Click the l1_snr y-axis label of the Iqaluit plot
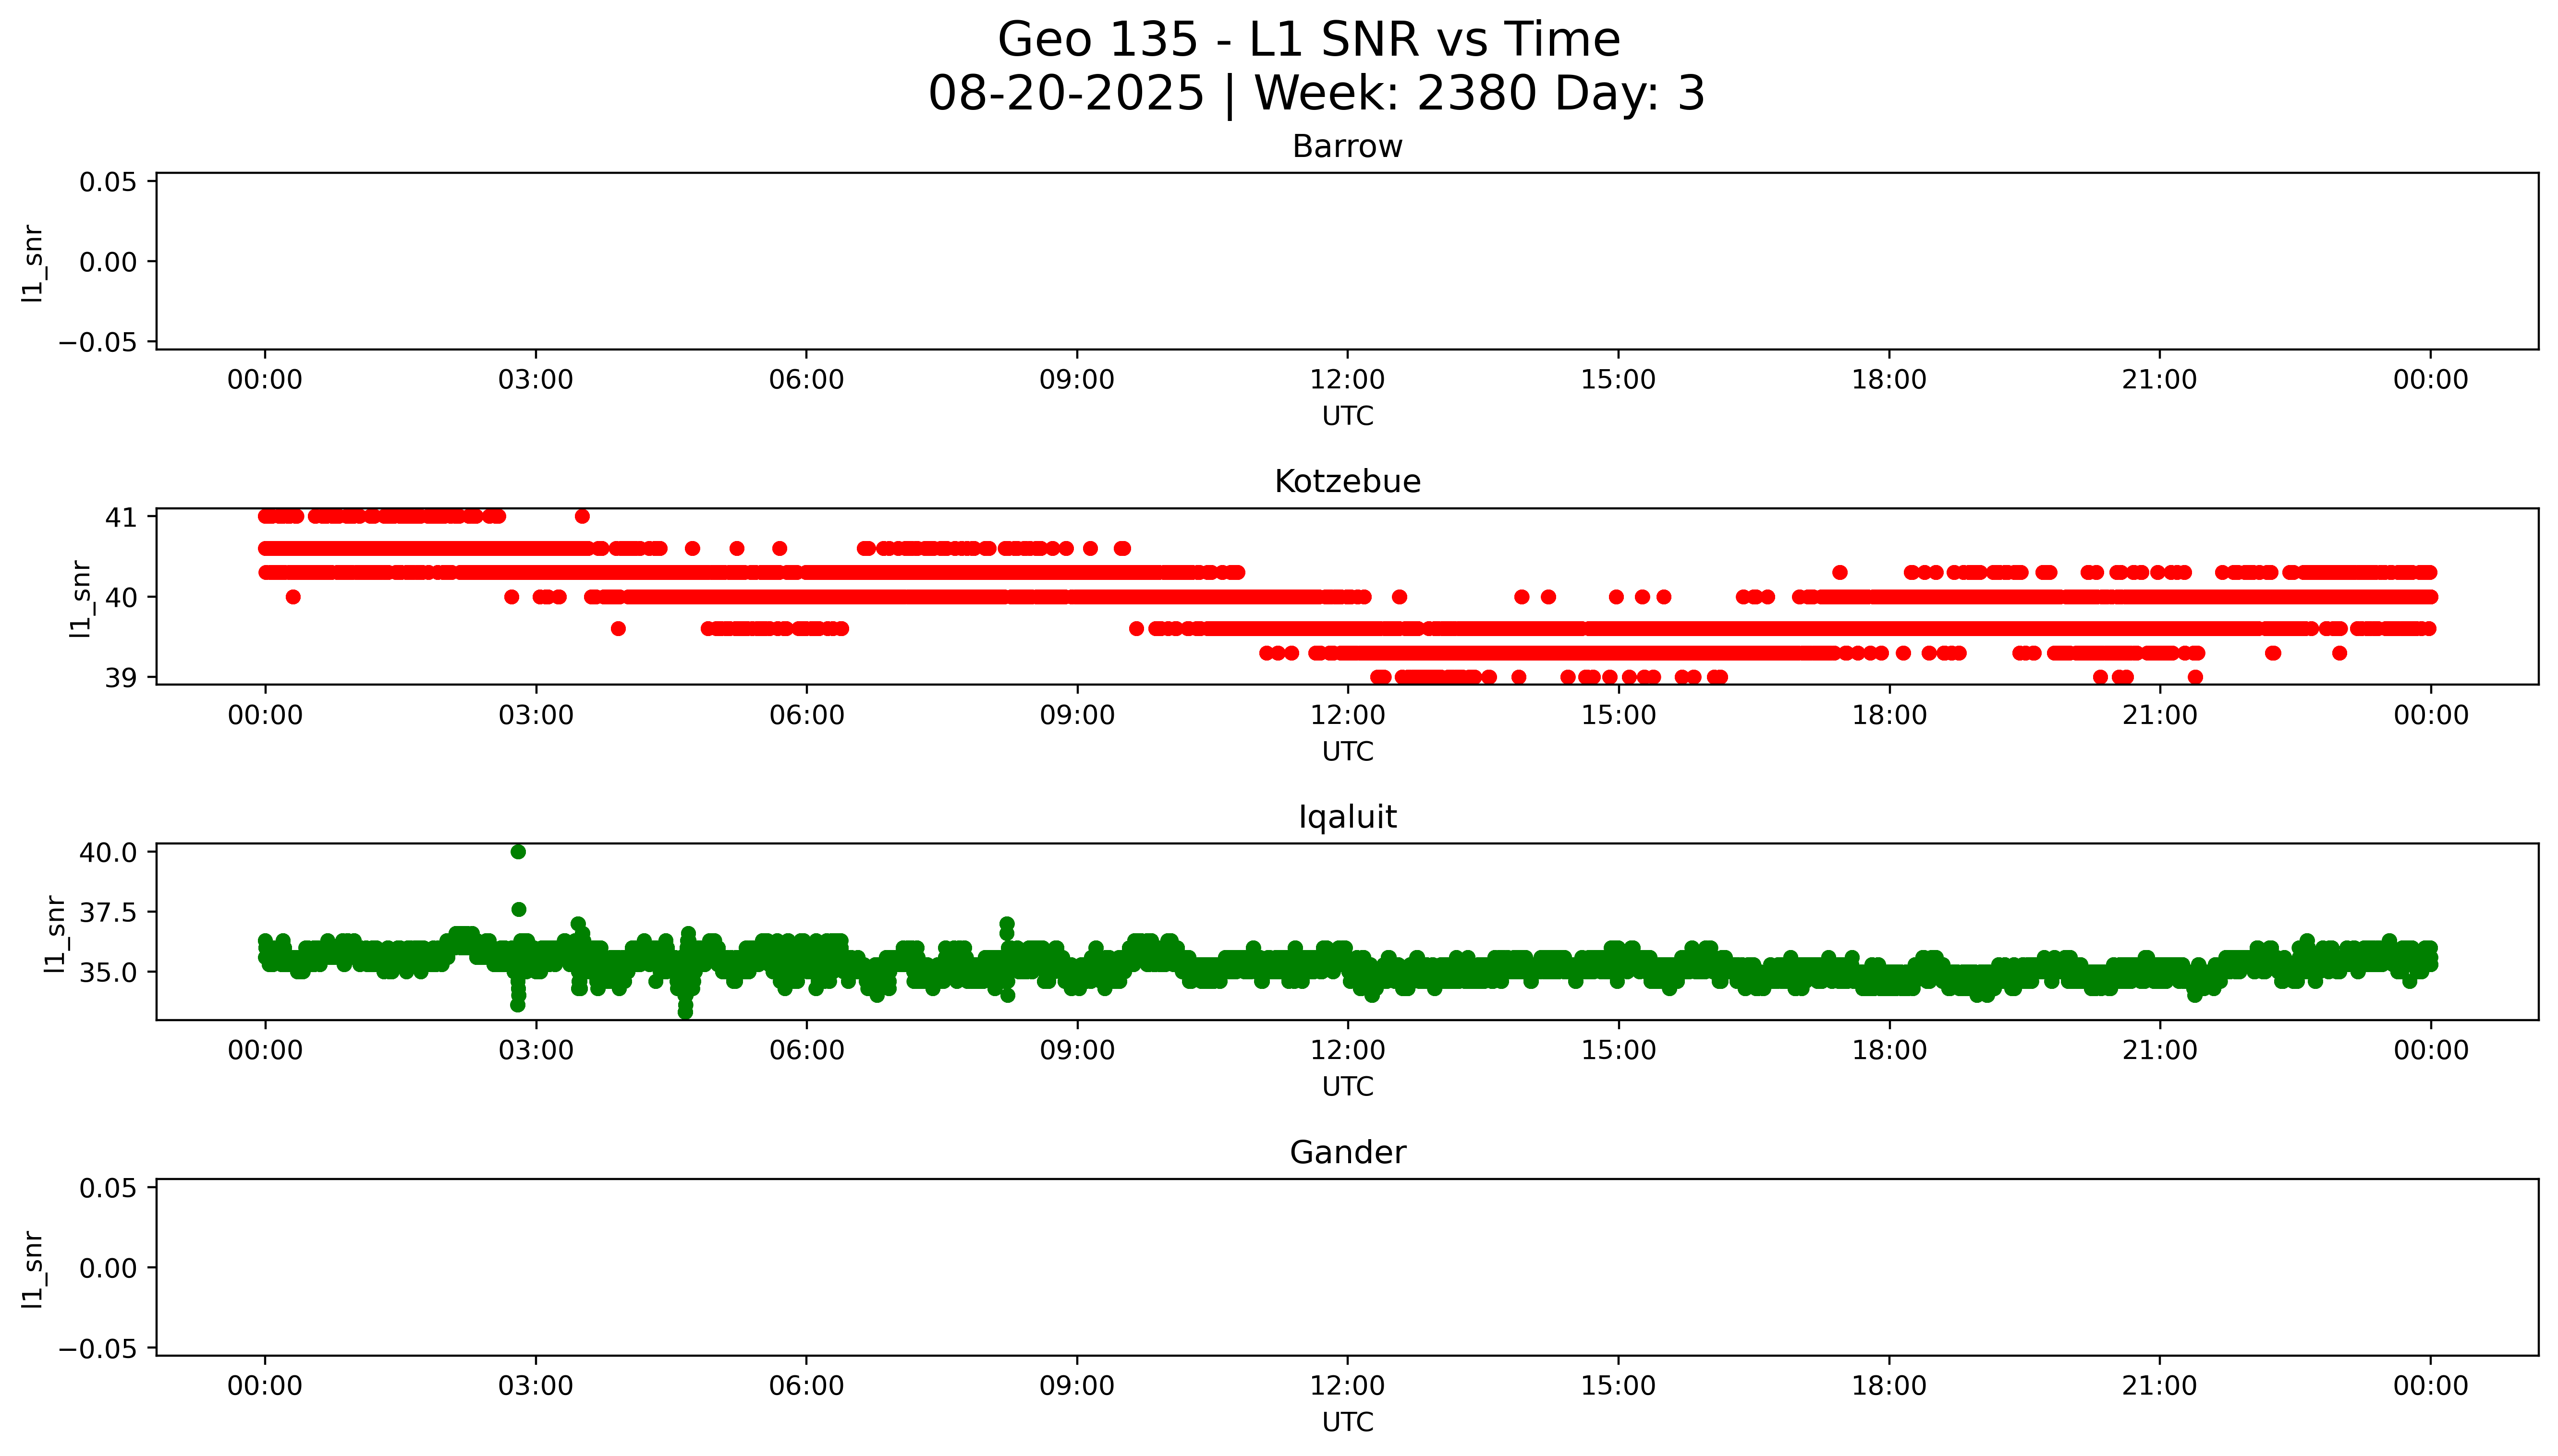Image resolution: width=2558 pixels, height=1456 pixels. click(55, 933)
